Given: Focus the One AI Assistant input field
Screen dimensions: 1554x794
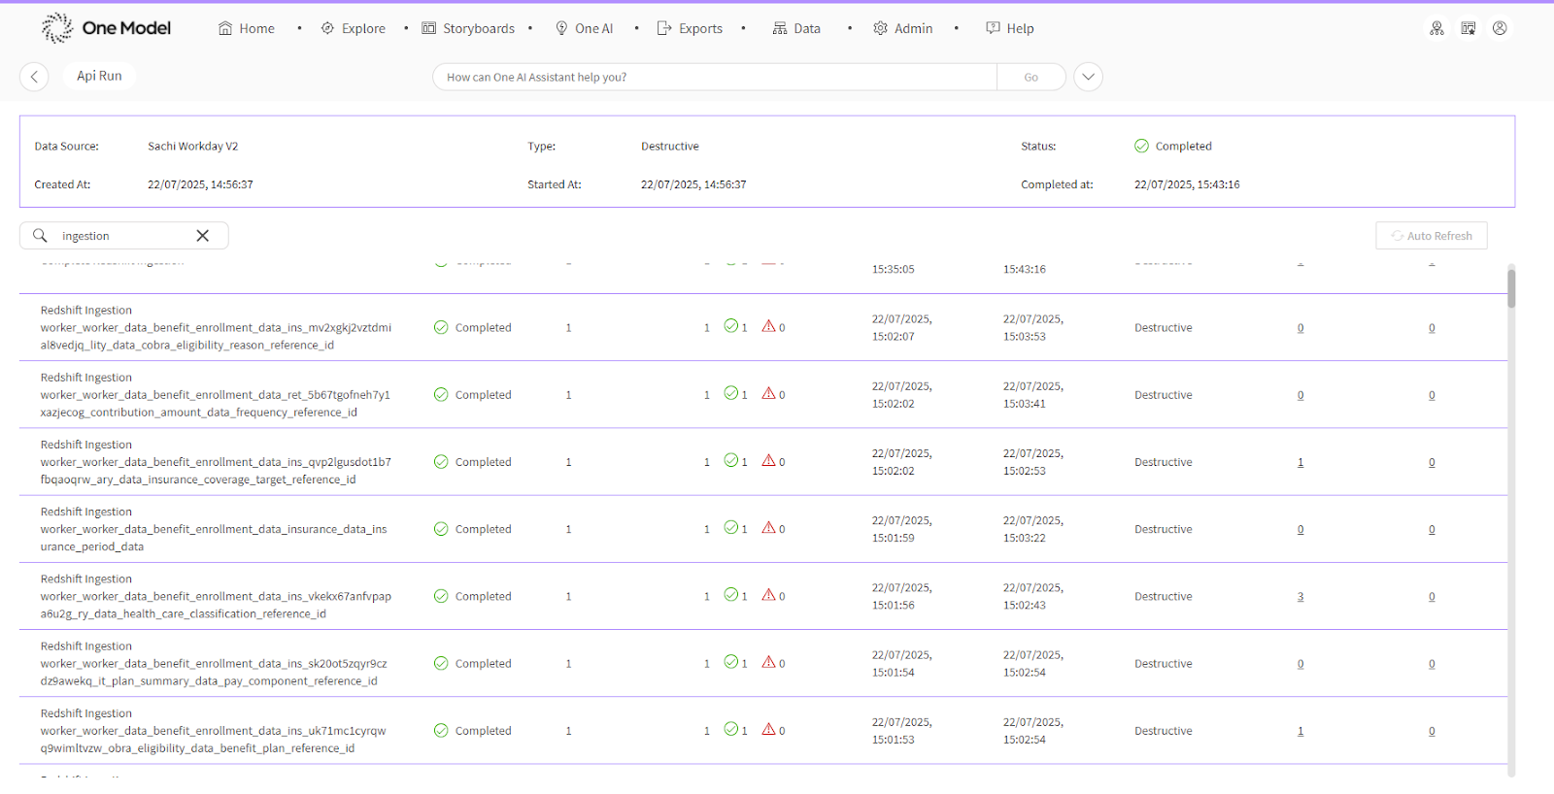Looking at the screenshot, I should coord(714,77).
